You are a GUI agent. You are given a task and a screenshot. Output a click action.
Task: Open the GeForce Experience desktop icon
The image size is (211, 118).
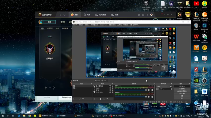196,83
